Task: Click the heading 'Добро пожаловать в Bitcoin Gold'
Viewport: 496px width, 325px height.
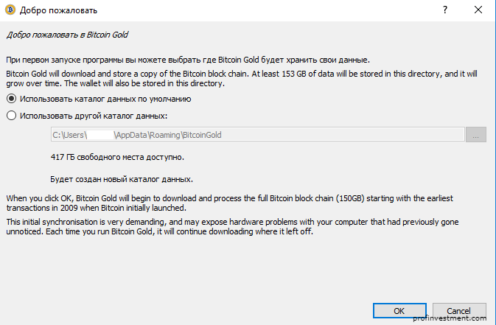Action: [x=67, y=35]
